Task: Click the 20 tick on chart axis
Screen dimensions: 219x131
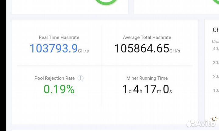Action: click(x=215, y=76)
